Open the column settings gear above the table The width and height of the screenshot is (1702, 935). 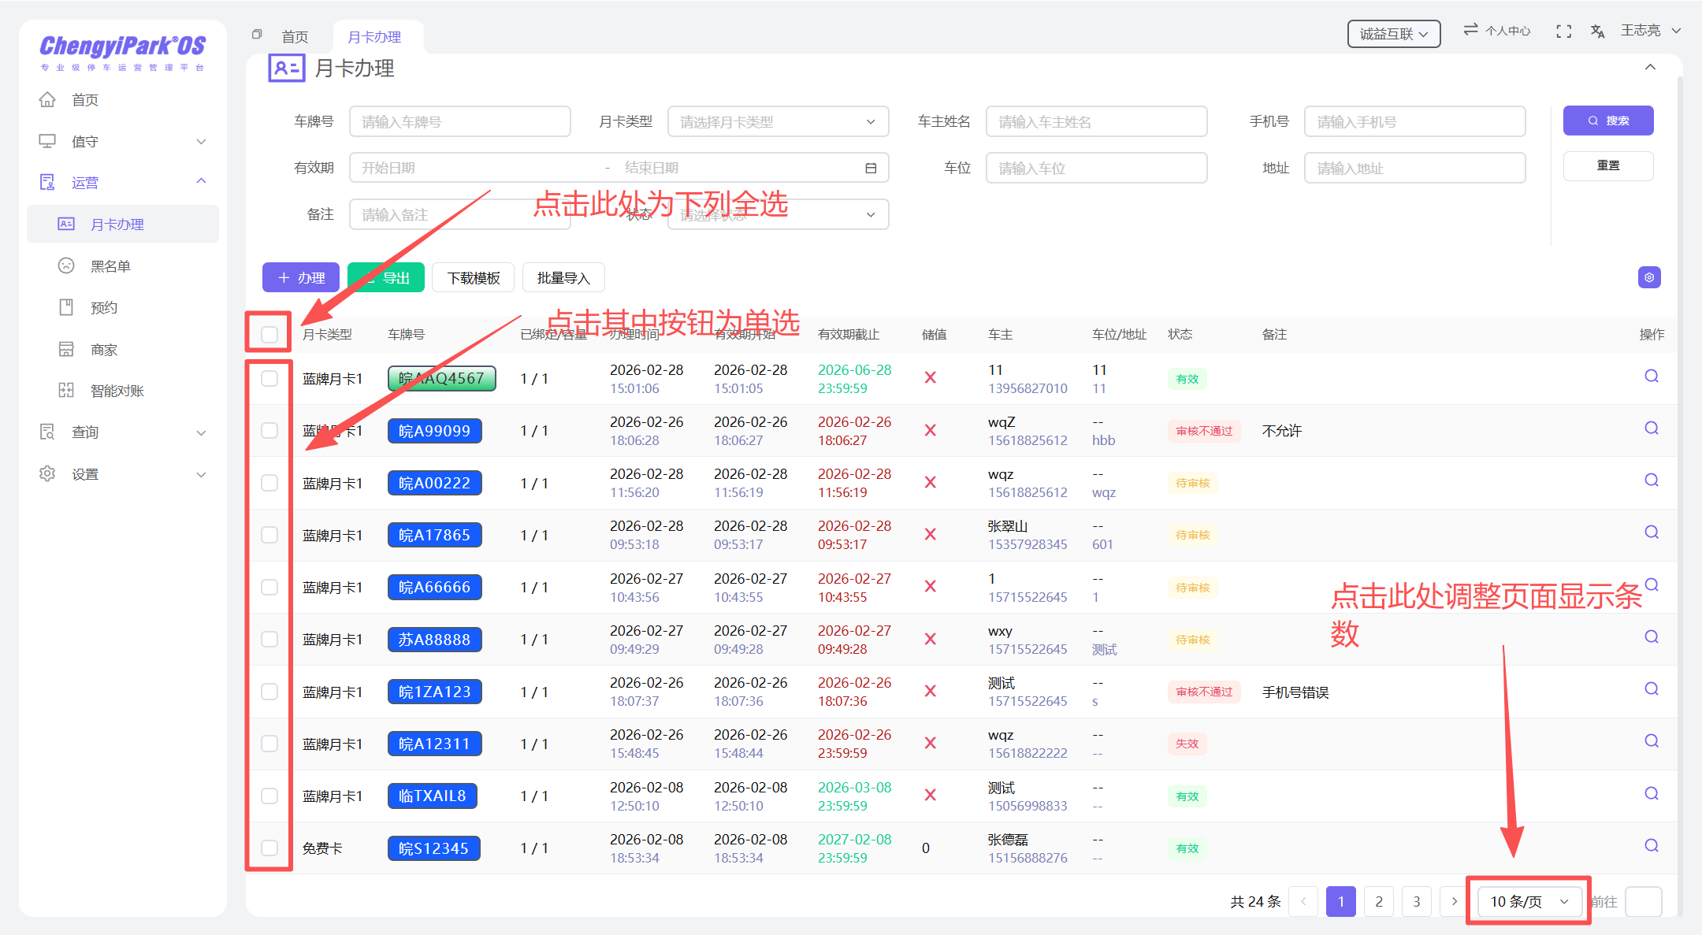(x=1649, y=277)
